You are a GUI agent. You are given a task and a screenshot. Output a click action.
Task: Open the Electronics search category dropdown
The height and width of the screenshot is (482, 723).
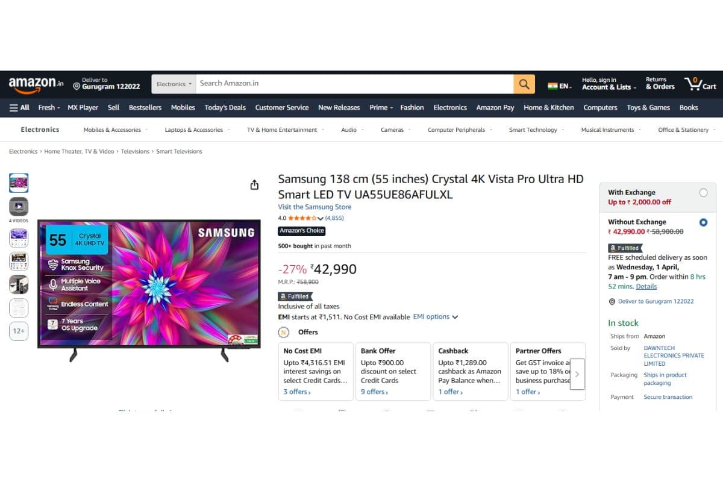point(174,84)
